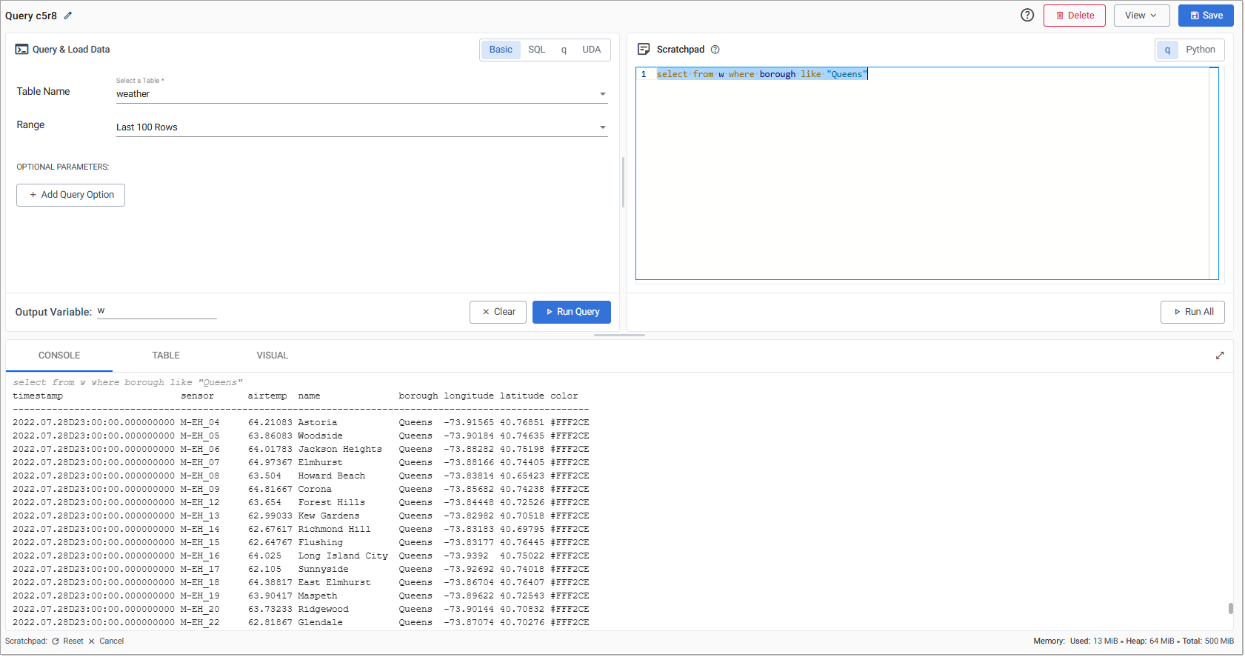Viewport: 1245px width, 657px height.
Task: Click the Scratchpad info help icon
Action: (x=715, y=50)
